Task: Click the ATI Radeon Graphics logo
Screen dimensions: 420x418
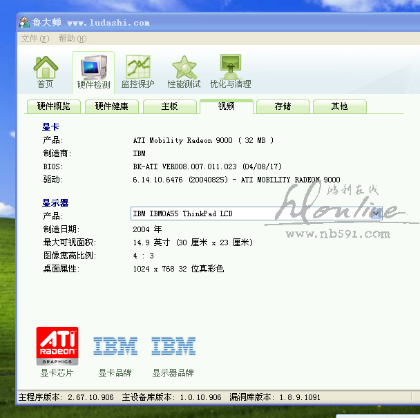Action: point(57,346)
